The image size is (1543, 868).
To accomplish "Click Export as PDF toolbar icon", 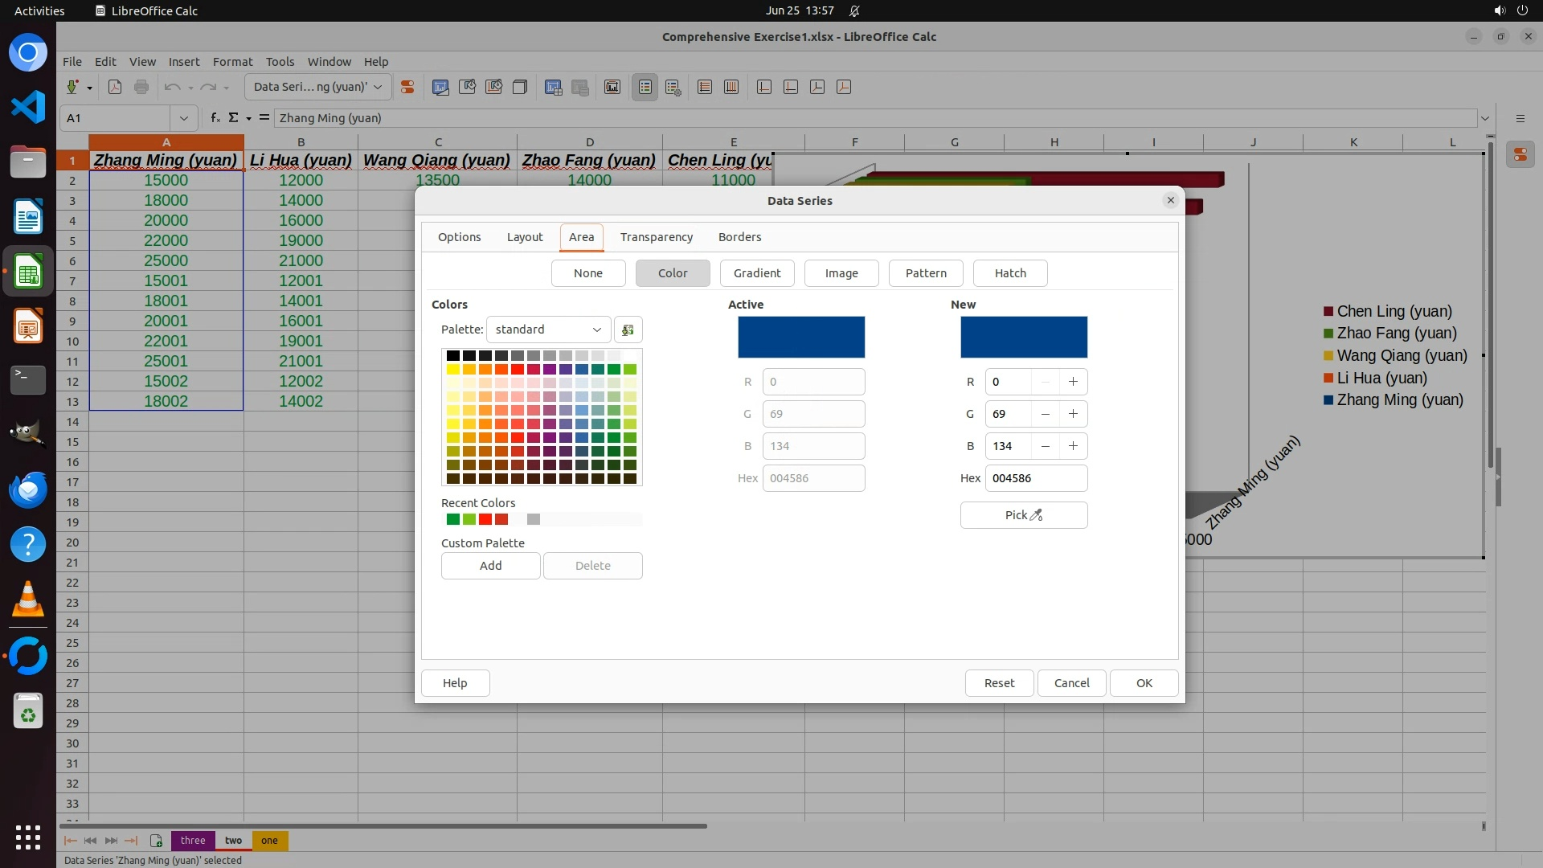I will pos(115,87).
